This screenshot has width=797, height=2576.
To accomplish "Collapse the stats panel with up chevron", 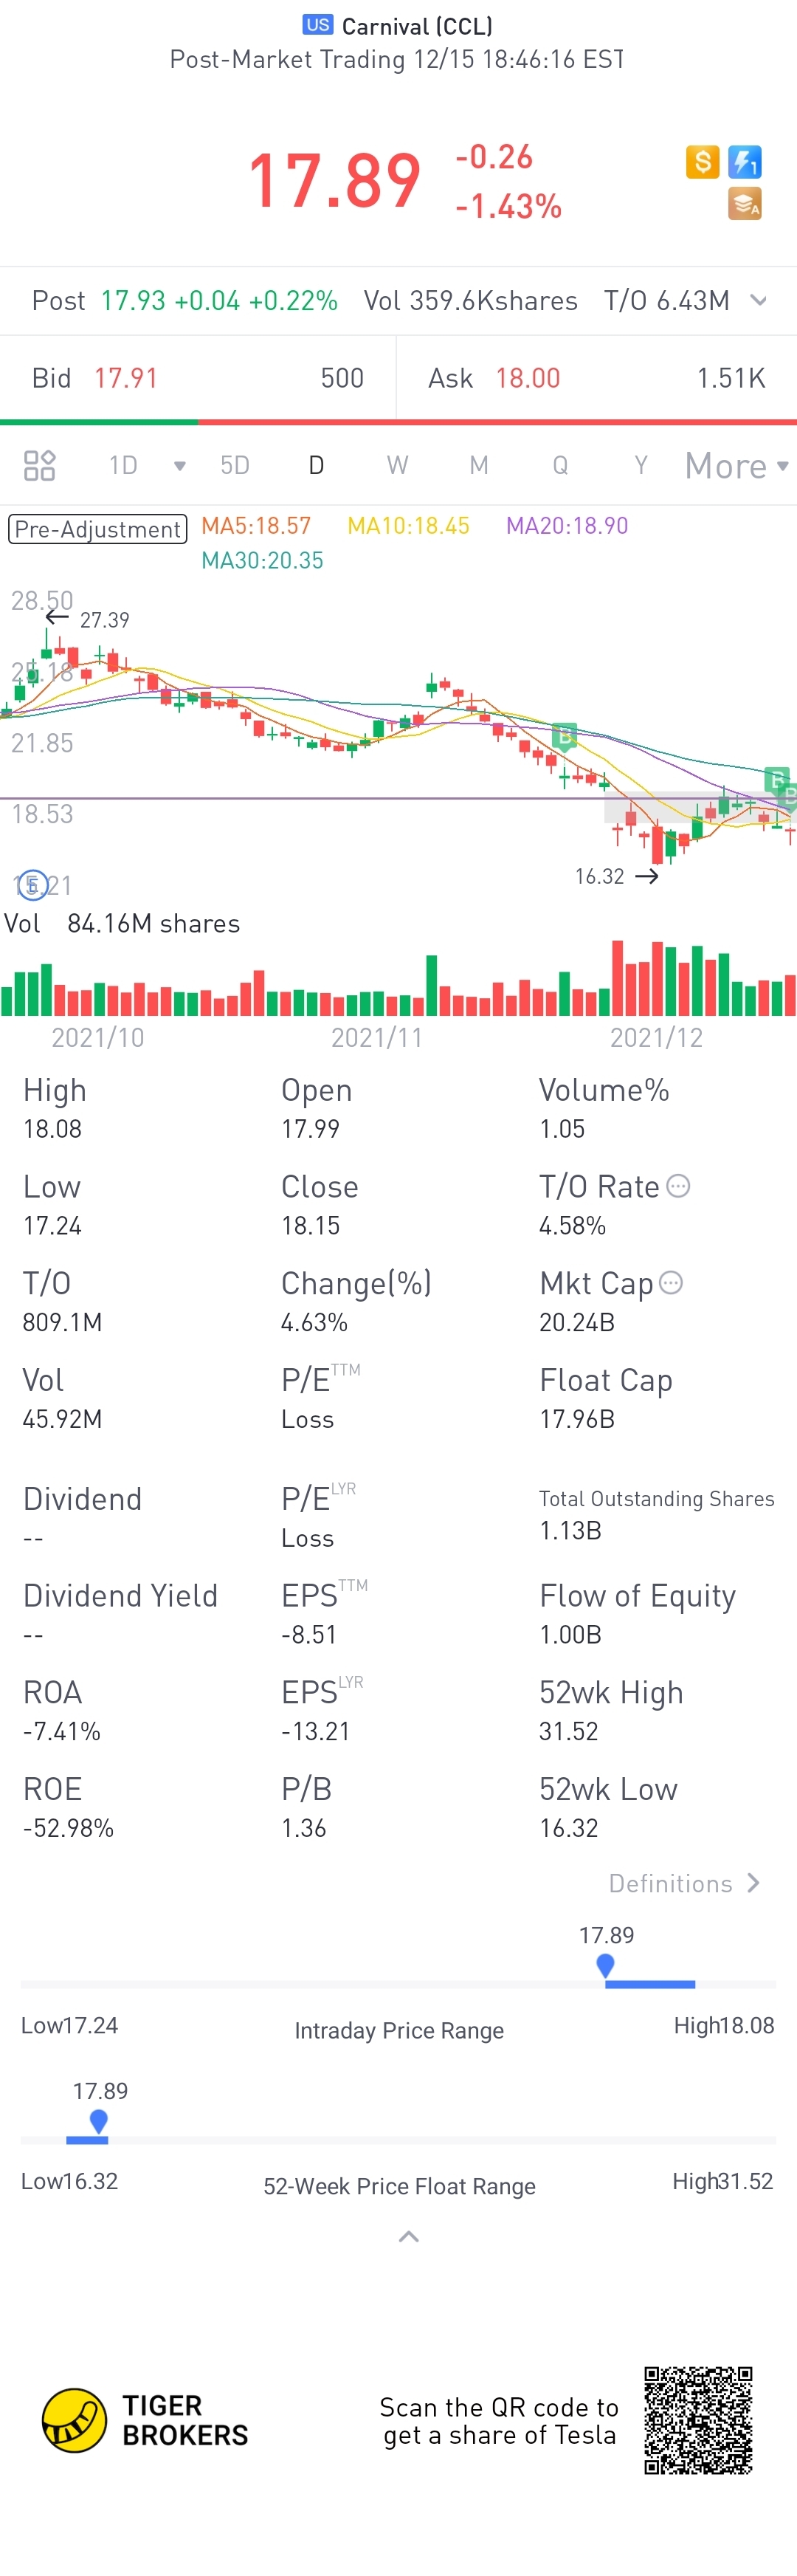I will (408, 2237).
